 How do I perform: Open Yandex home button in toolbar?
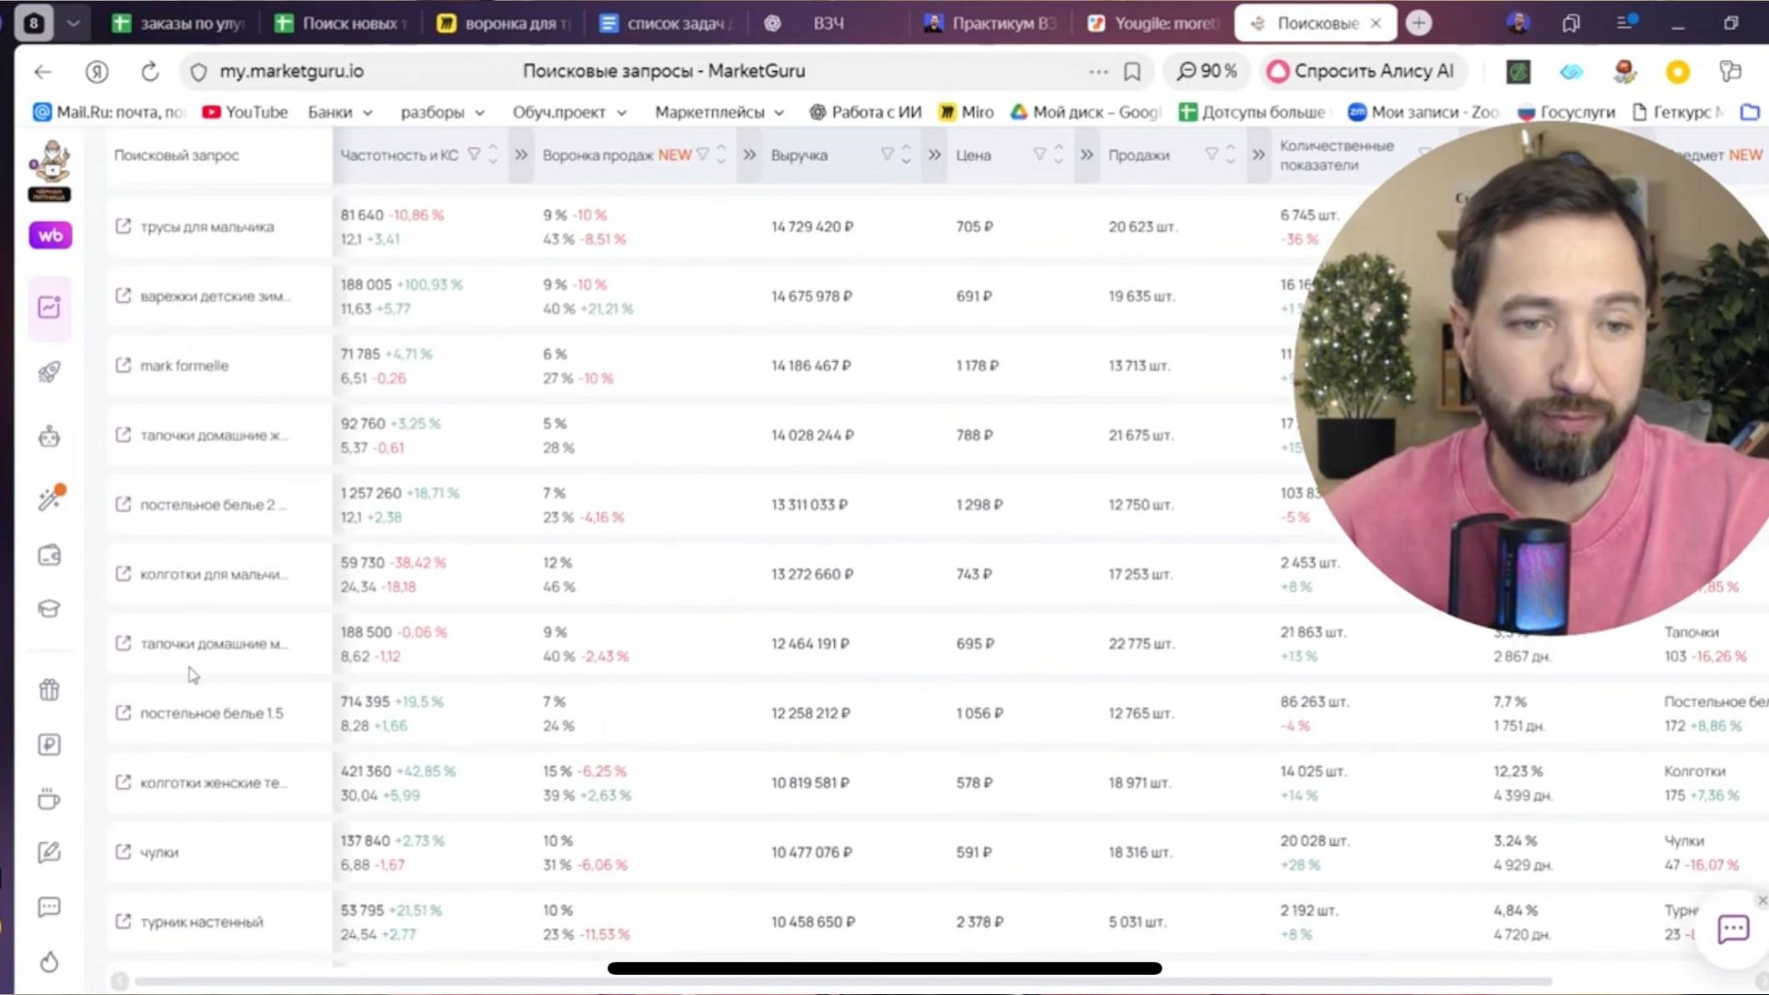click(x=97, y=71)
